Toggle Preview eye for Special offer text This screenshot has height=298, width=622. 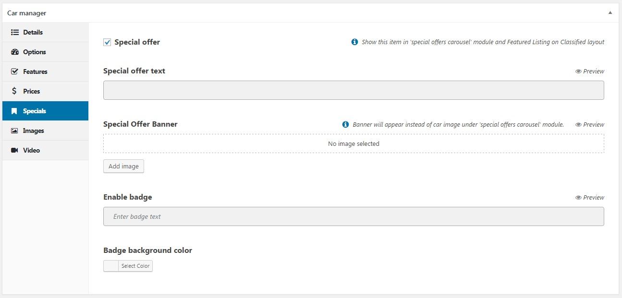coord(578,71)
